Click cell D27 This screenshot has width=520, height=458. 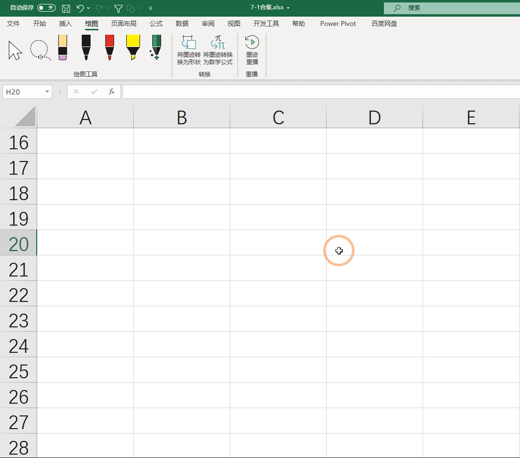(x=375, y=421)
